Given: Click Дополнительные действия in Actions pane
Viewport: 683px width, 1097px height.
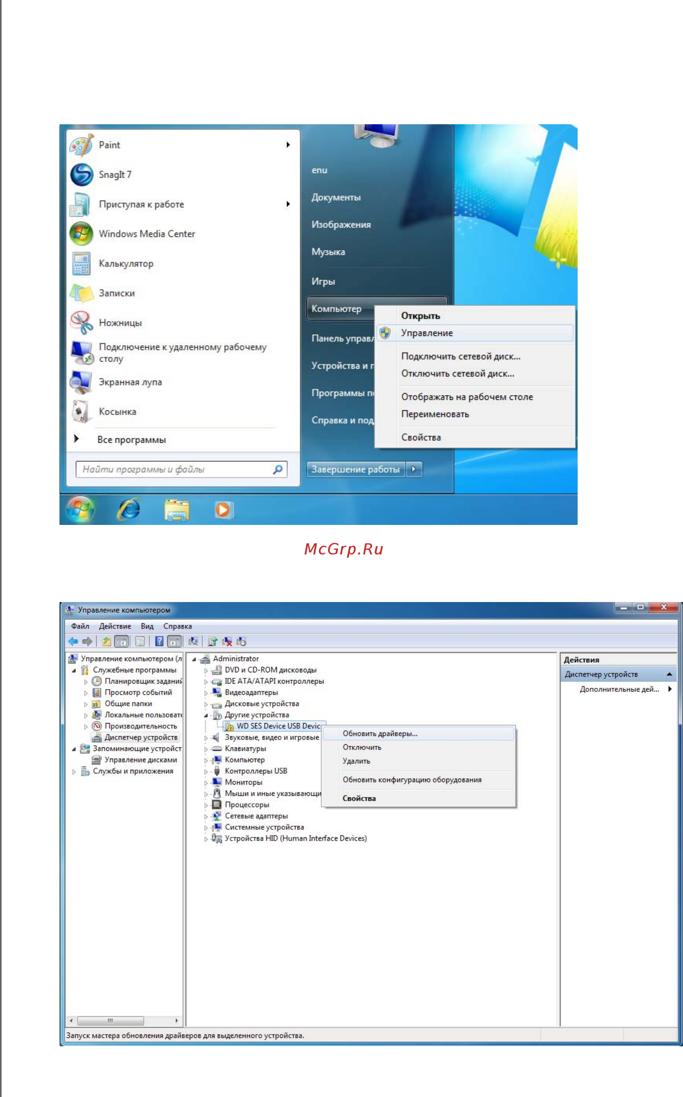Looking at the screenshot, I should pyautogui.click(x=619, y=689).
